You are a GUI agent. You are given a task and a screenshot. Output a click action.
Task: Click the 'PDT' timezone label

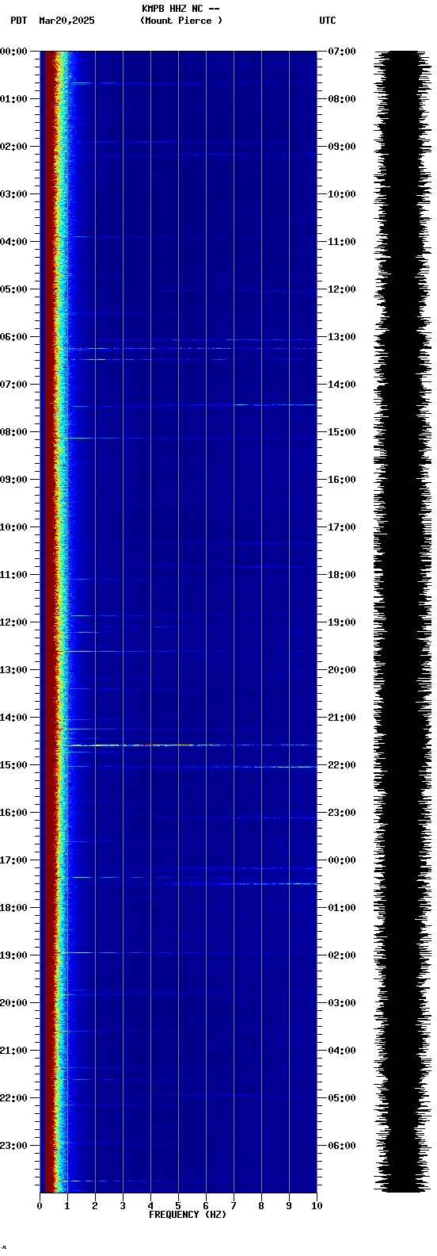click(18, 21)
